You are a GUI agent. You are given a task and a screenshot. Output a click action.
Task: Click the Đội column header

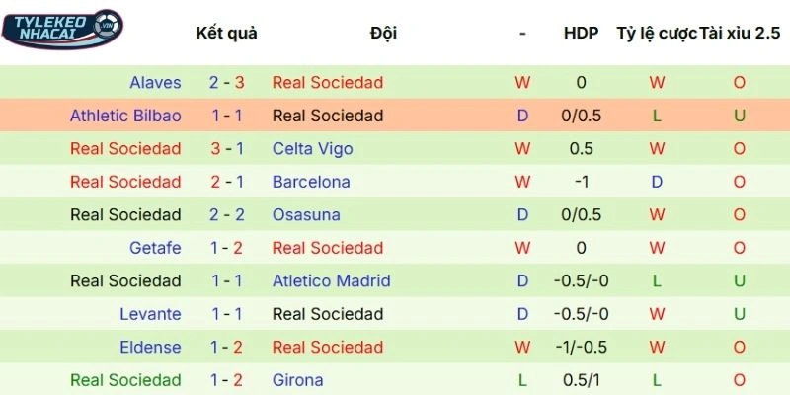click(x=383, y=33)
